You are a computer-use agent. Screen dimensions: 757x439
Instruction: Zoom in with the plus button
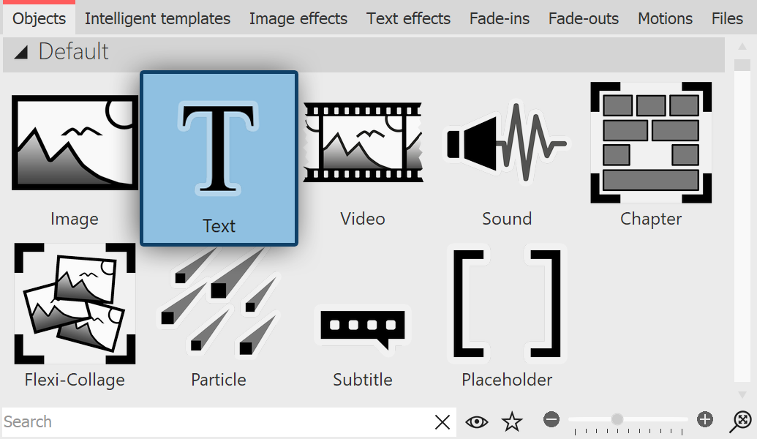pos(704,420)
